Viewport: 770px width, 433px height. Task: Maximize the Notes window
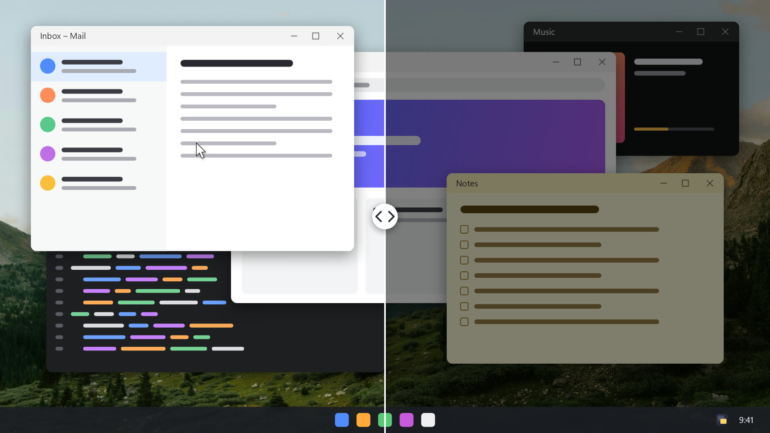tap(685, 183)
